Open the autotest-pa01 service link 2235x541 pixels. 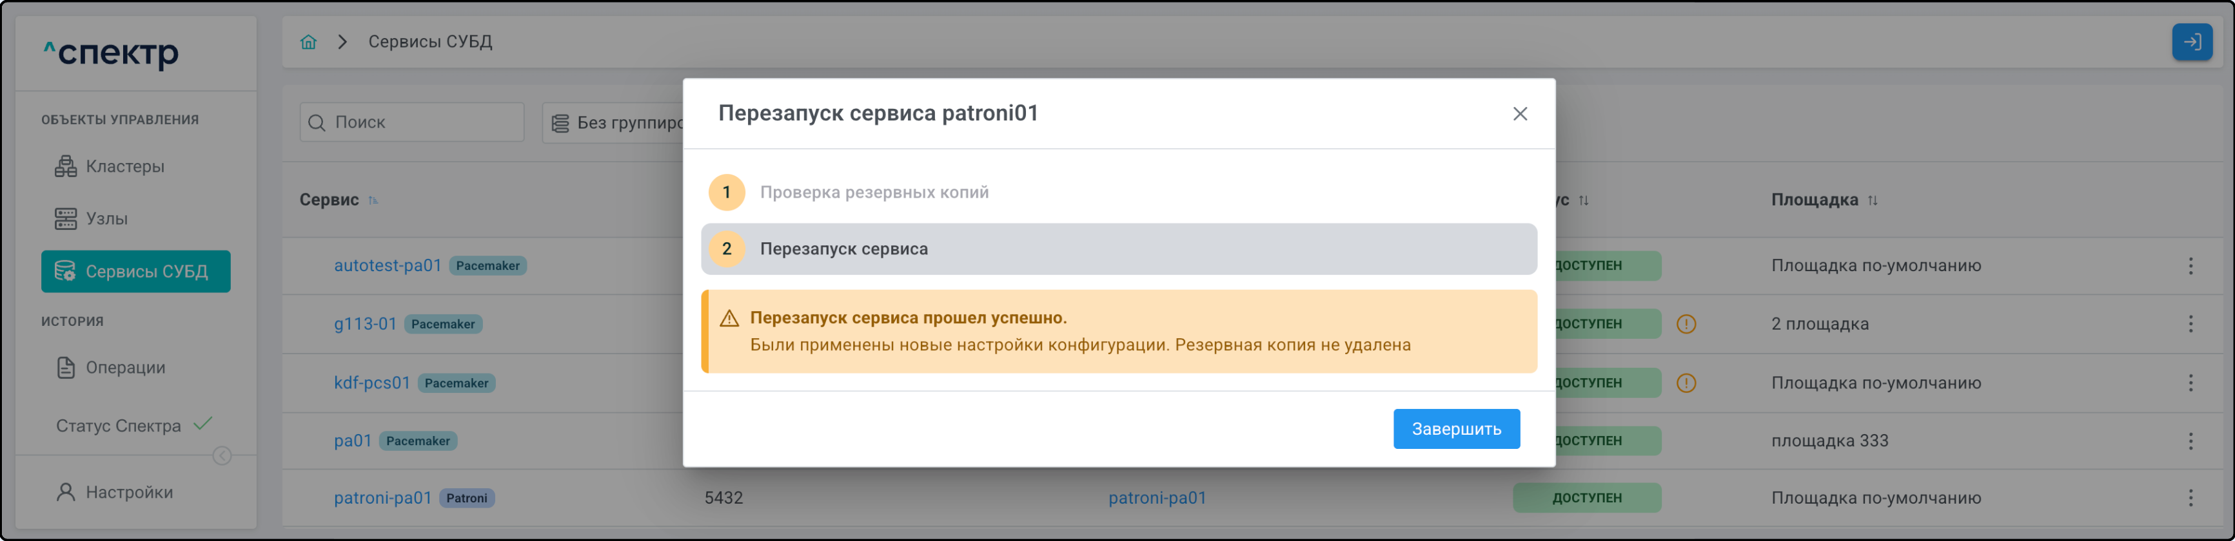[387, 265]
